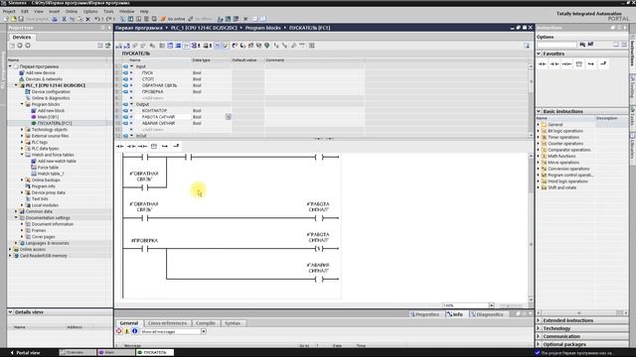636x357 pixels.
Task: Collapse the Details view panel
Action: [11, 312]
